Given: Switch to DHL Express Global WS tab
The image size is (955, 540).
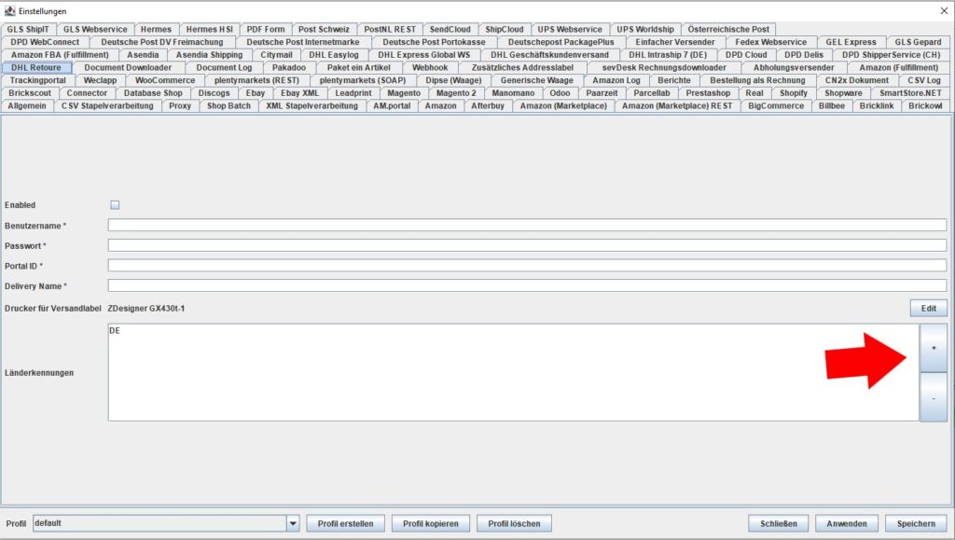Looking at the screenshot, I should click(x=424, y=55).
